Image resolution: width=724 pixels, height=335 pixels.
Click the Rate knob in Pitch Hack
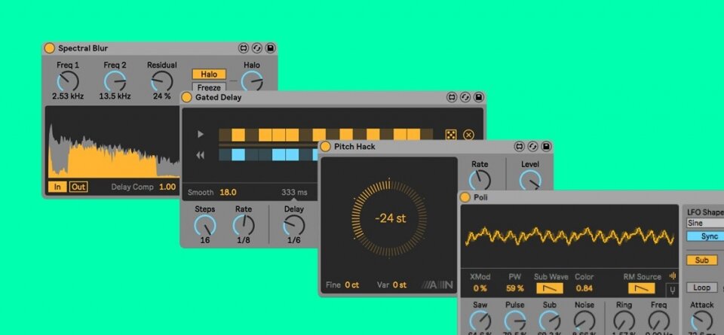coord(480,180)
